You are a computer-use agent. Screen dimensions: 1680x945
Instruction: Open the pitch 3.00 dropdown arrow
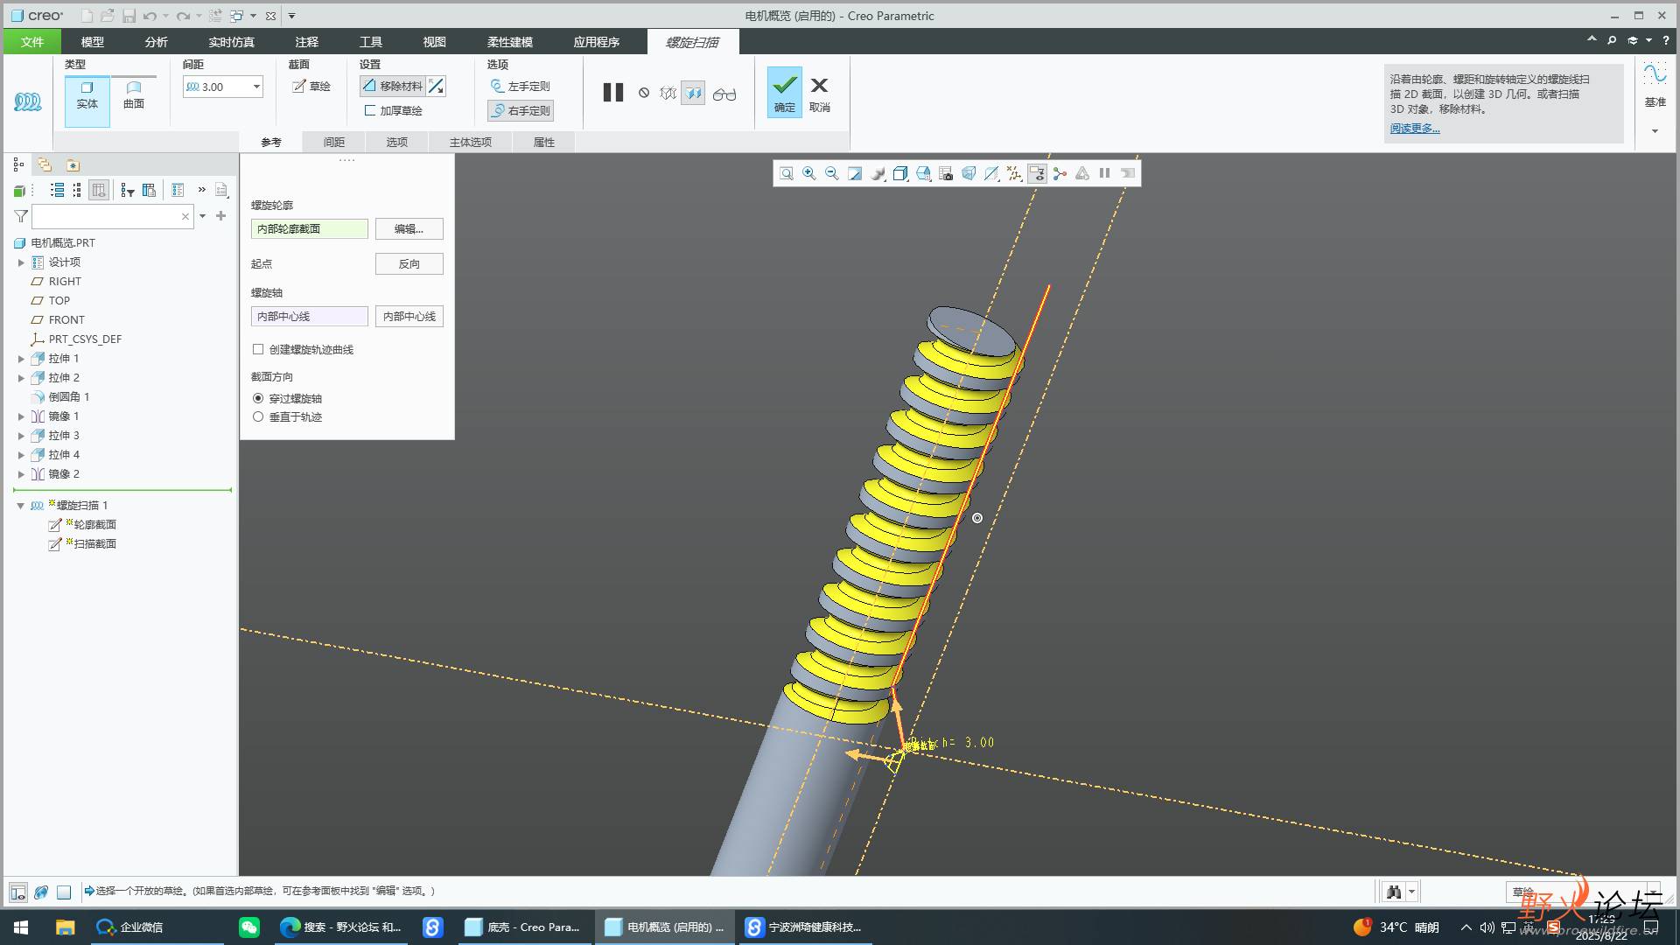click(256, 87)
